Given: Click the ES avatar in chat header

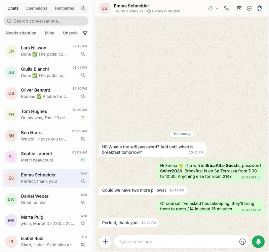Looking at the screenshot, I should click(105, 8).
